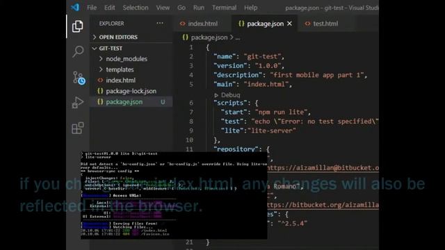The height and width of the screenshot is (250, 445).
Task: Click the "repository" key line
Action: pyautogui.click(x=241, y=149)
